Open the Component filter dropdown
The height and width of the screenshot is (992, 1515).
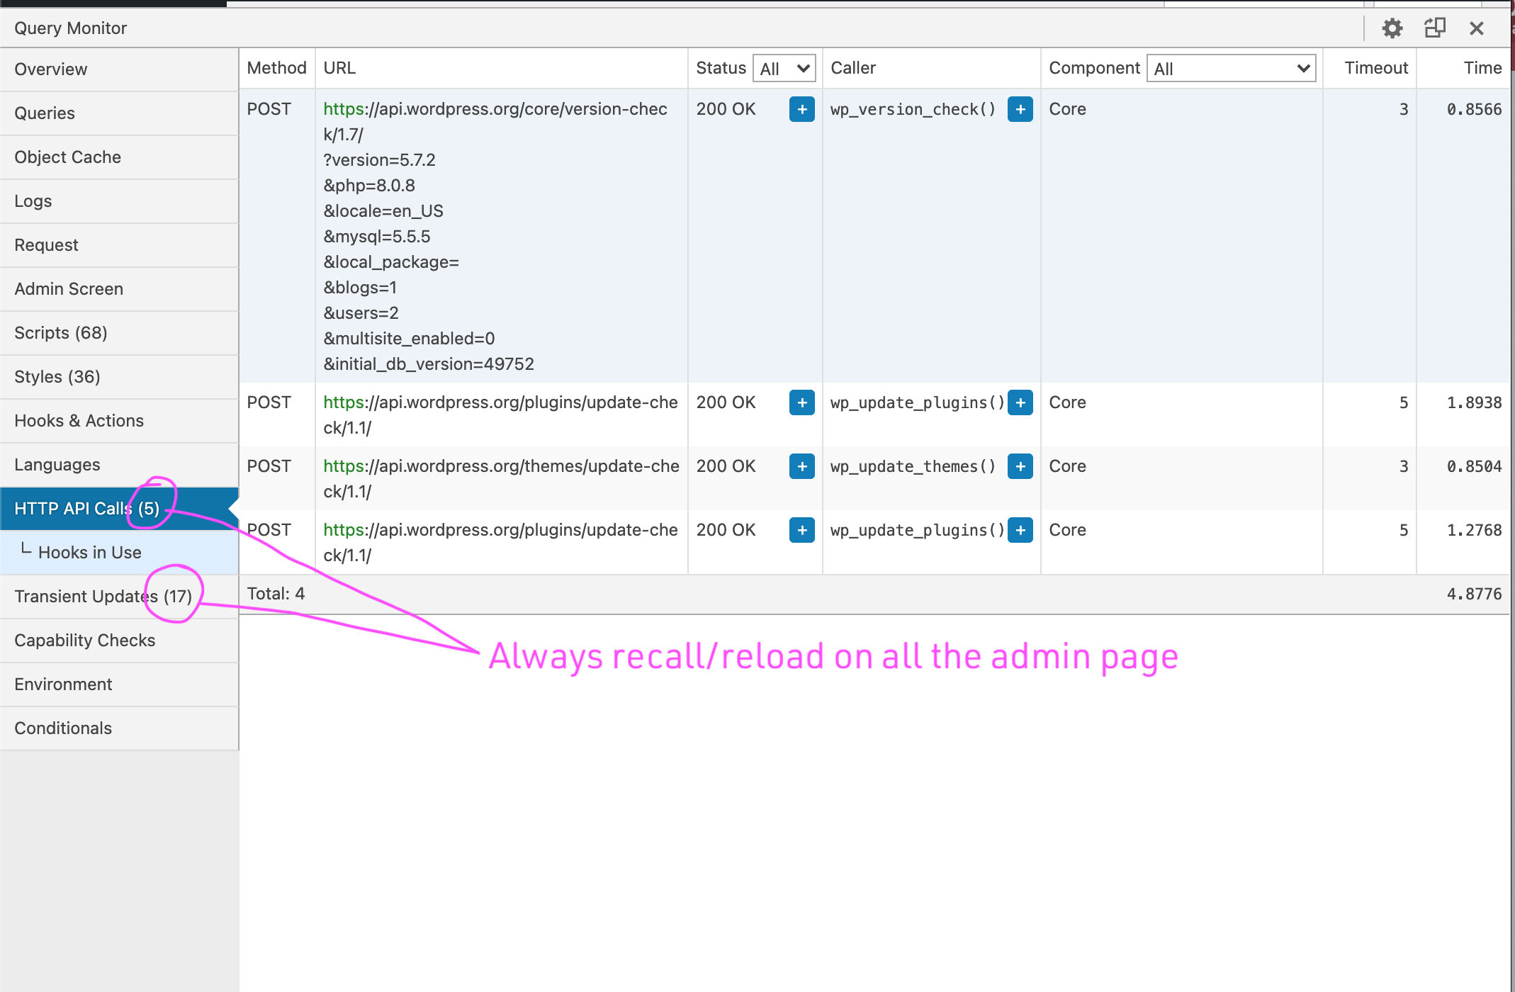(x=1230, y=68)
